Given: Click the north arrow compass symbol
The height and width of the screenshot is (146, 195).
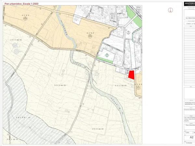Looking at the screenshot, I should coord(170,10).
